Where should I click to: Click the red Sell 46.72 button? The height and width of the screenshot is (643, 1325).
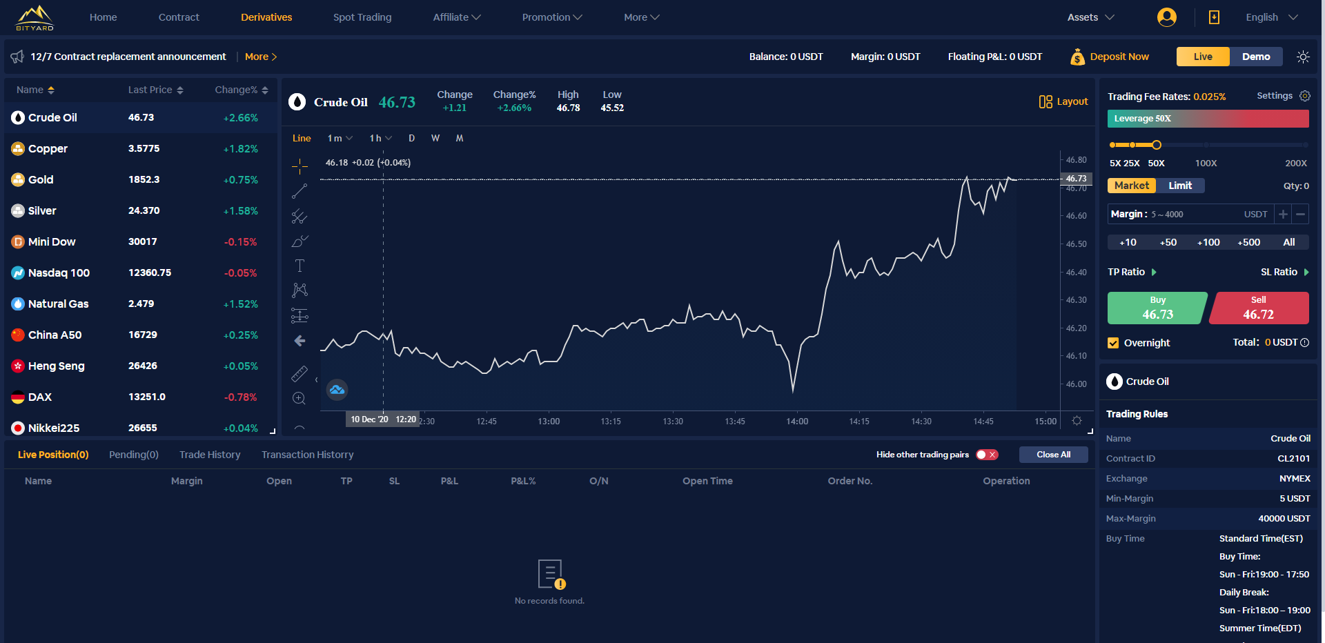pyautogui.click(x=1259, y=308)
